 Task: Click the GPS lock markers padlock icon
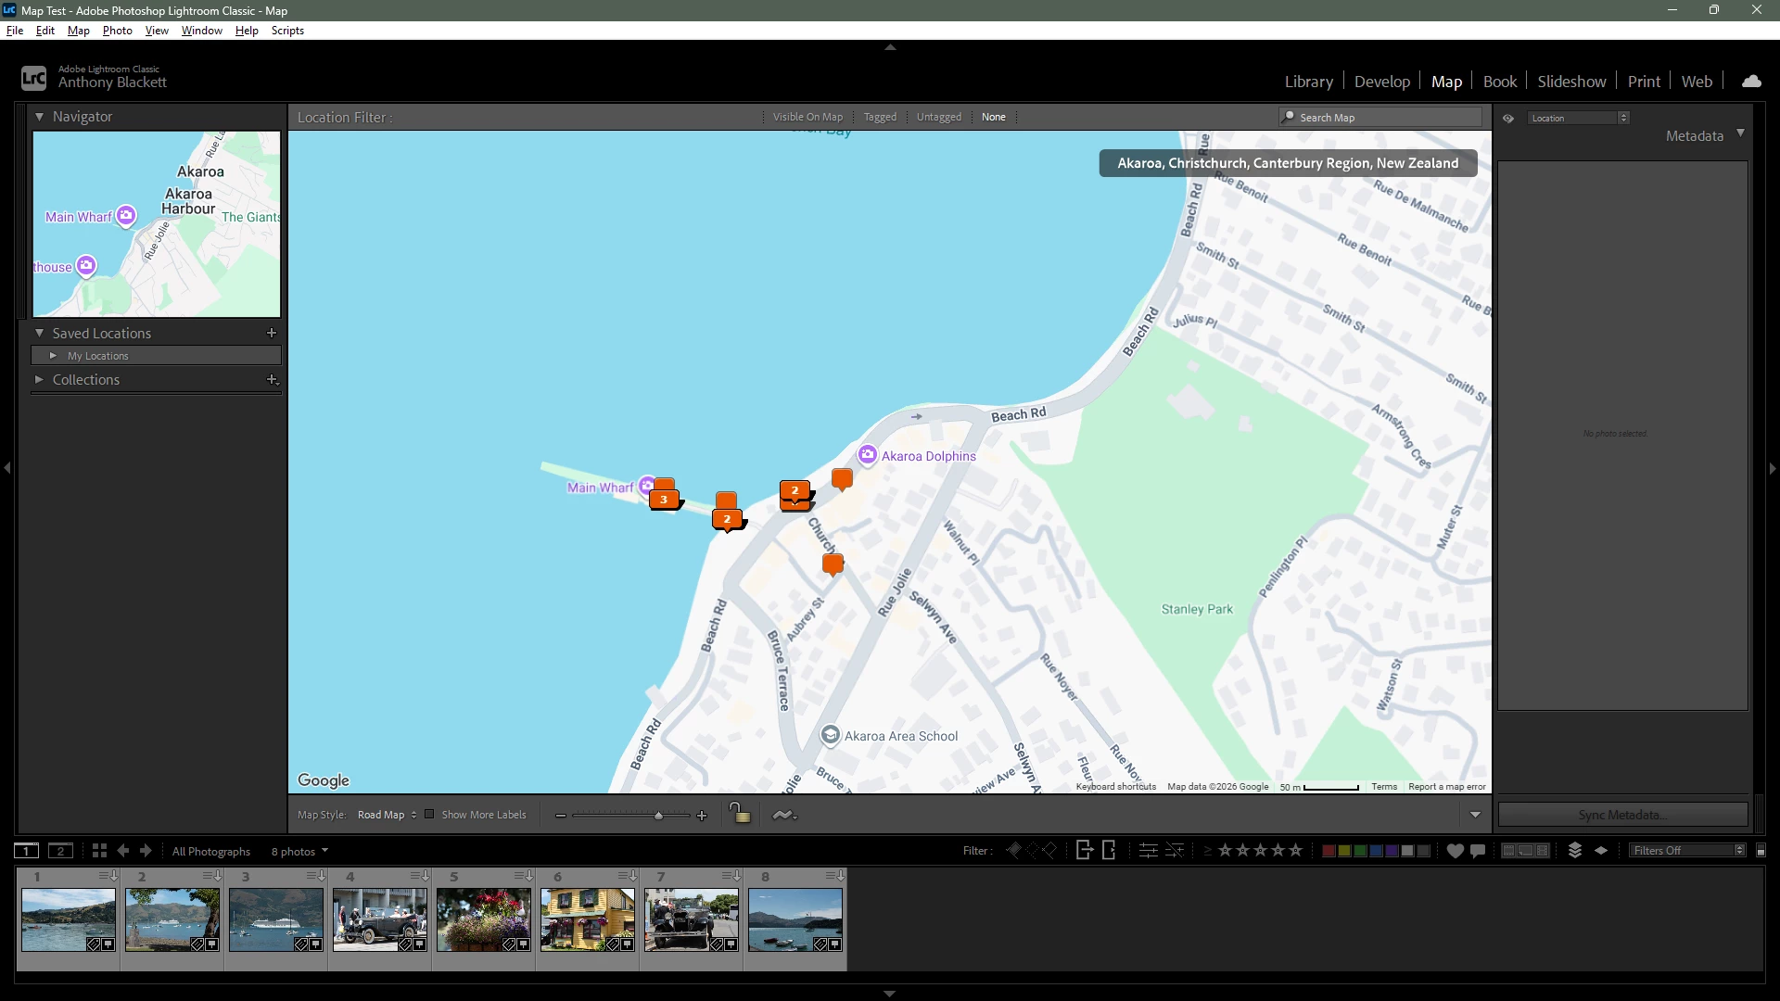point(739,814)
